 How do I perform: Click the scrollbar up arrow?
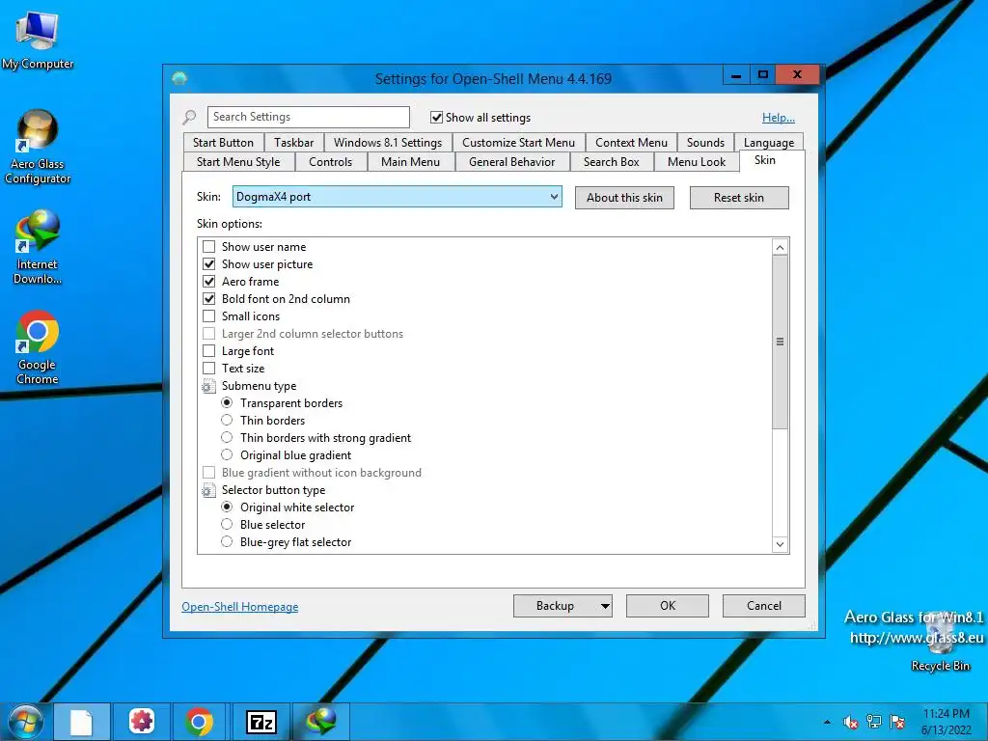point(780,247)
